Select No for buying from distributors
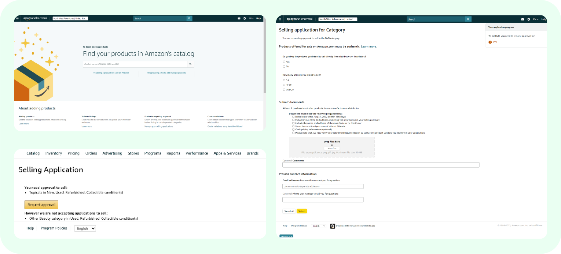The image size is (561, 254). (284, 67)
